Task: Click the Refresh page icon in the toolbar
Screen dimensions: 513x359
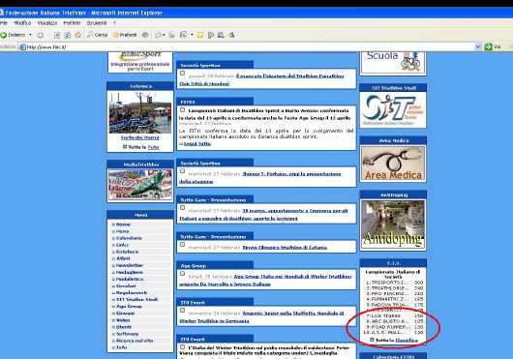Action: [68, 35]
